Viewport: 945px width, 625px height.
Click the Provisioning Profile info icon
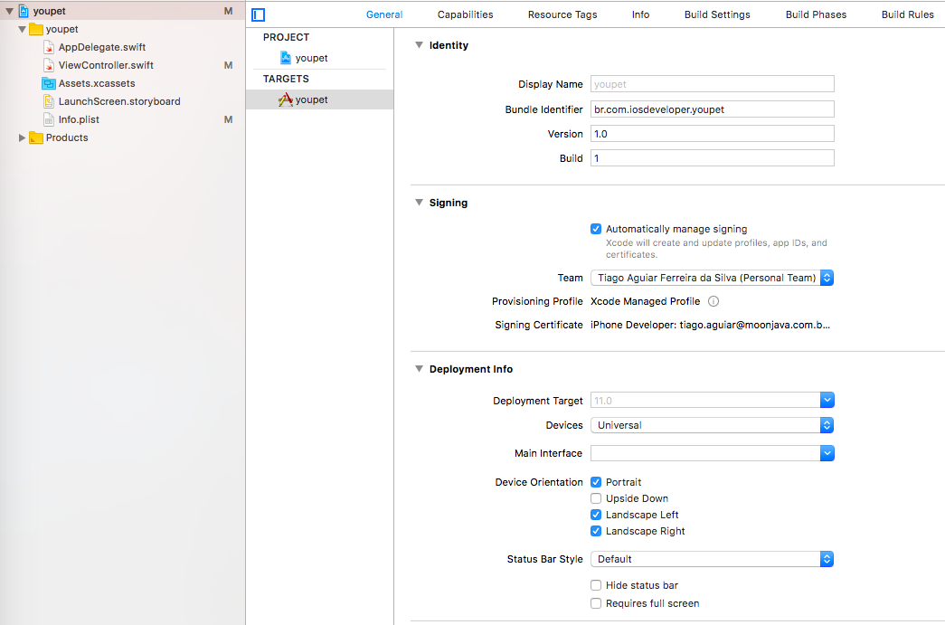pos(713,301)
